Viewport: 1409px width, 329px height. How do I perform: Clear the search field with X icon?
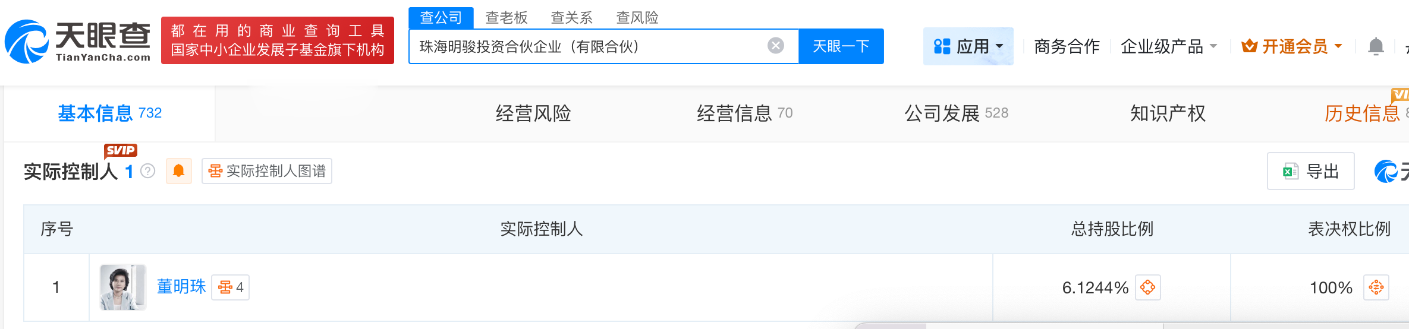(776, 46)
